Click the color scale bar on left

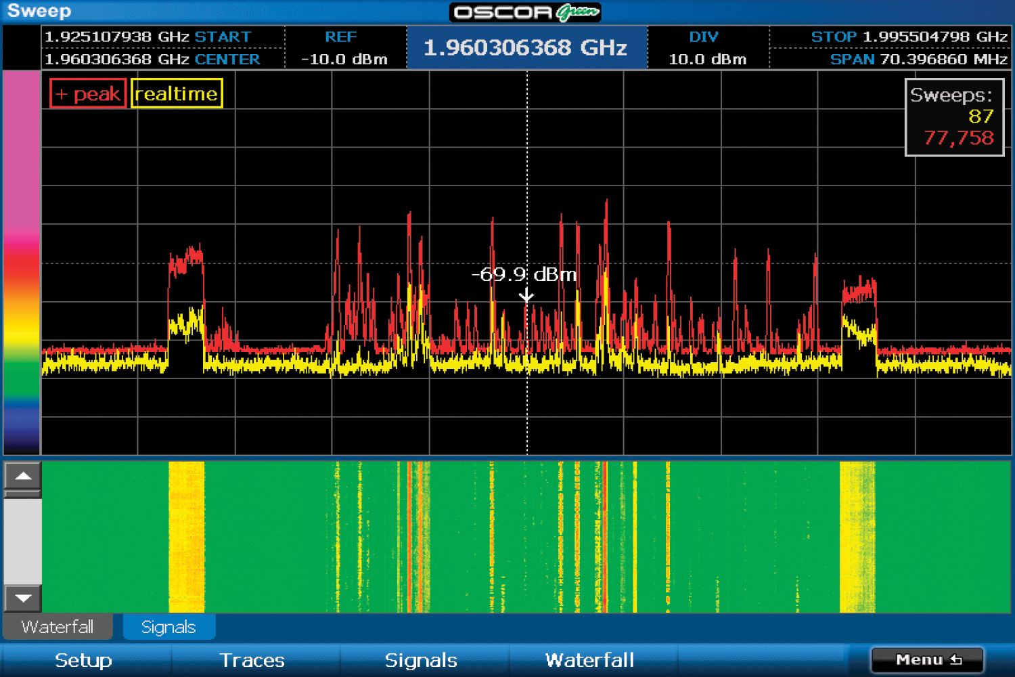pyautogui.click(x=22, y=263)
